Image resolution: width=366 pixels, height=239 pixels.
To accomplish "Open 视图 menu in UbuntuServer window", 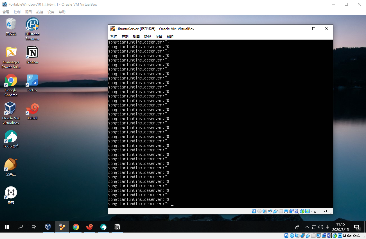I will [x=136, y=36].
